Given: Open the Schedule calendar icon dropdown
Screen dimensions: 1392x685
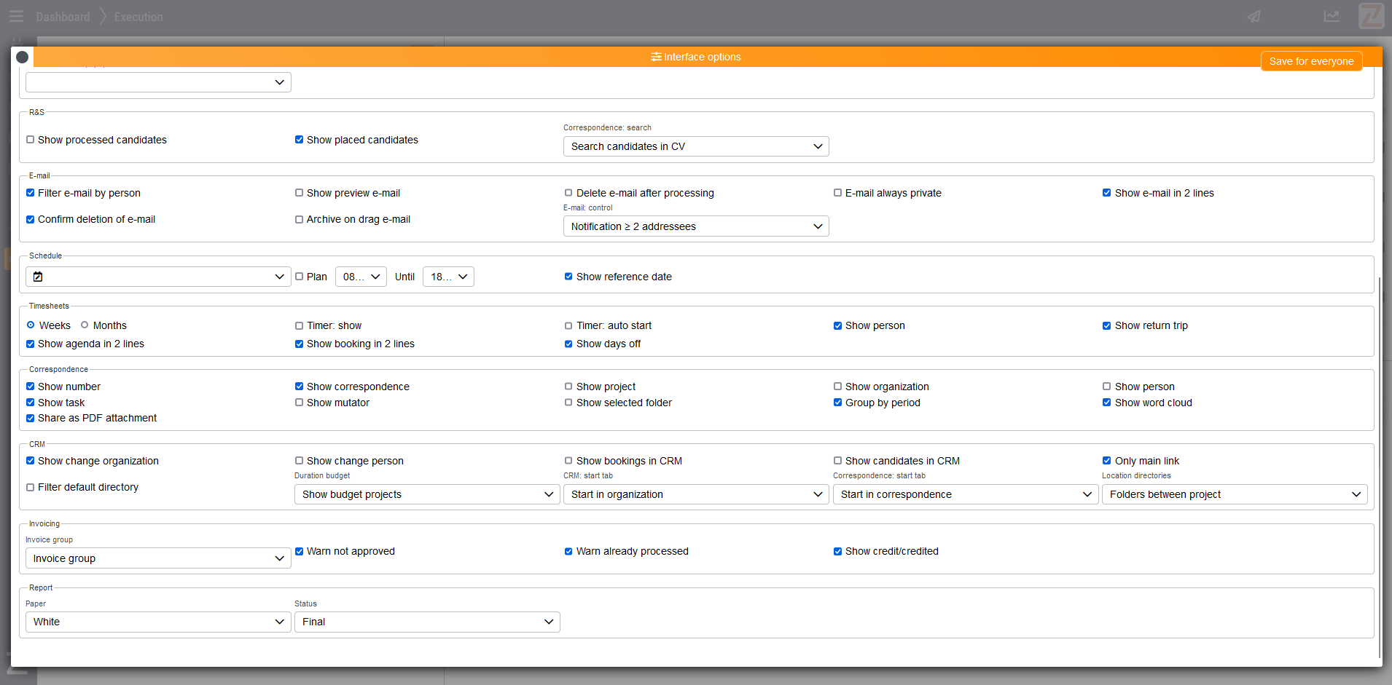Looking at the screenshot, I should click(158, 277).
